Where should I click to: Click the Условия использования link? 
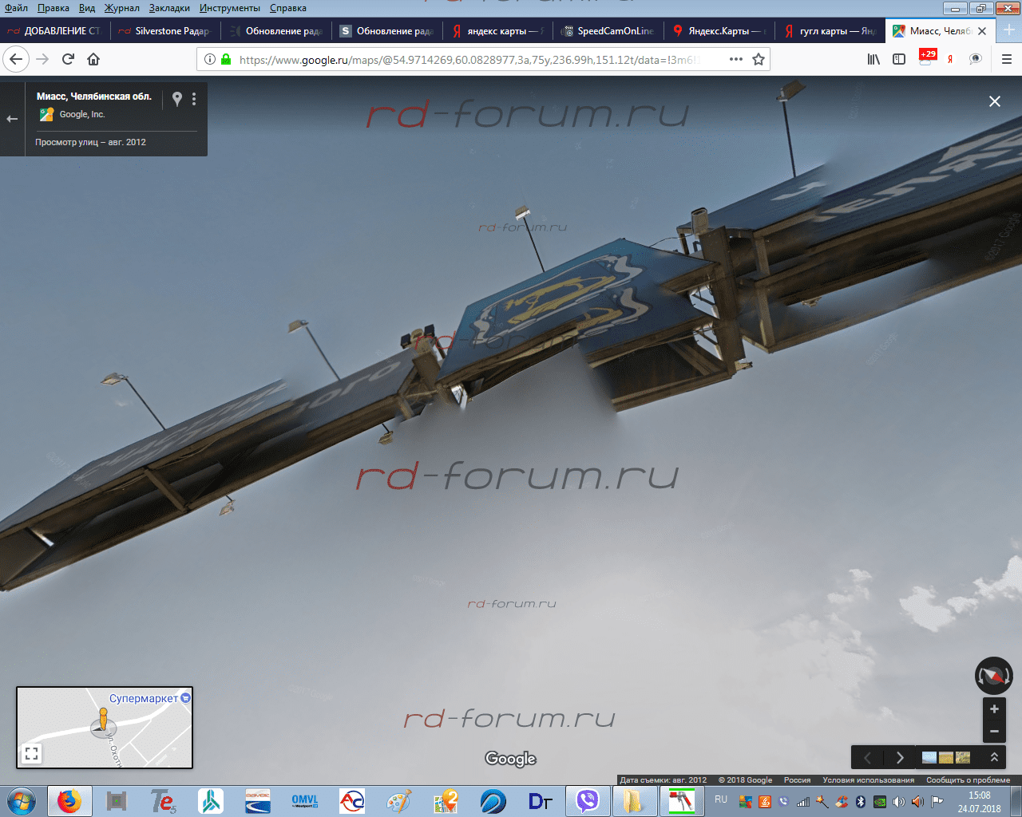(868, 780)
